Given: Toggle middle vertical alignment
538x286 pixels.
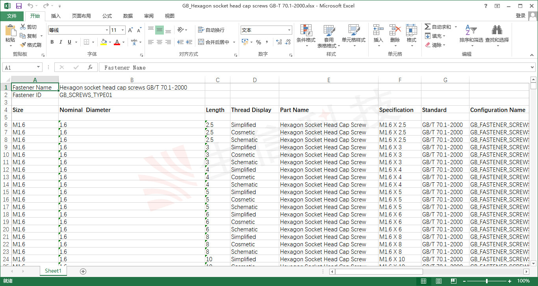Looking at the screenshot, I should [159, 30].
